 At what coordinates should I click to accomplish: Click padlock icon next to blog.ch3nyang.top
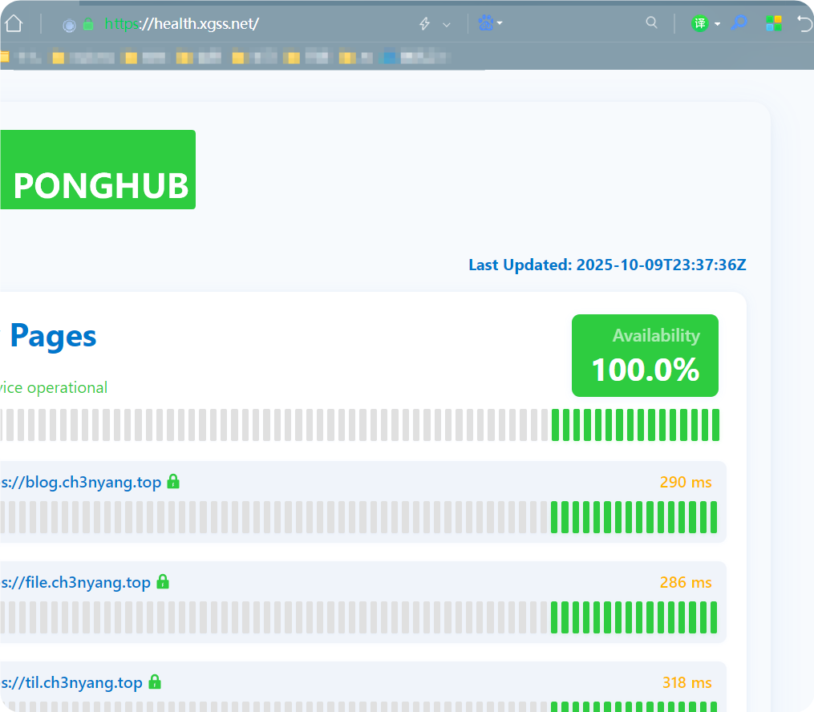[172, 482]
